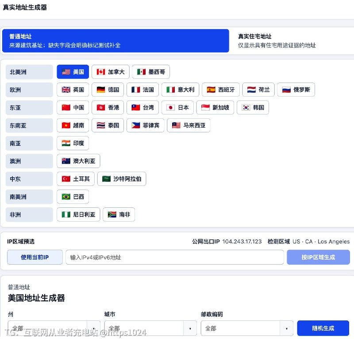Click the 澳洲 region label
Image resolution: width=354 pixels, height=339 pixels.
point(29,161)
